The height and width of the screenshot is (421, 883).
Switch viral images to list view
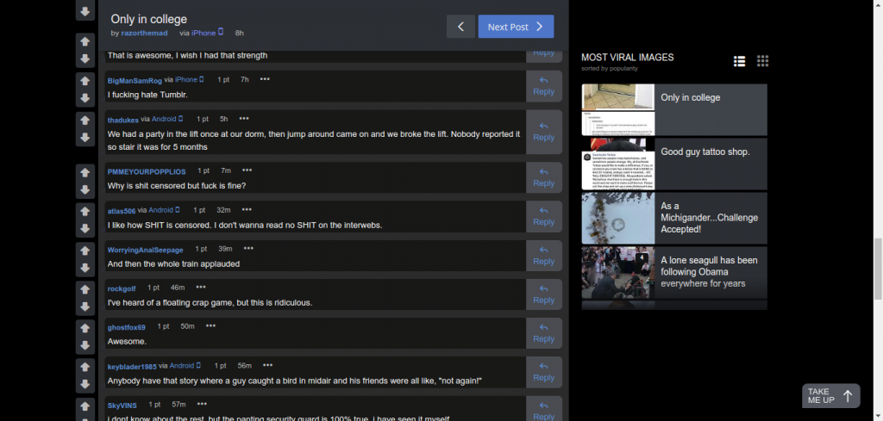739,61
